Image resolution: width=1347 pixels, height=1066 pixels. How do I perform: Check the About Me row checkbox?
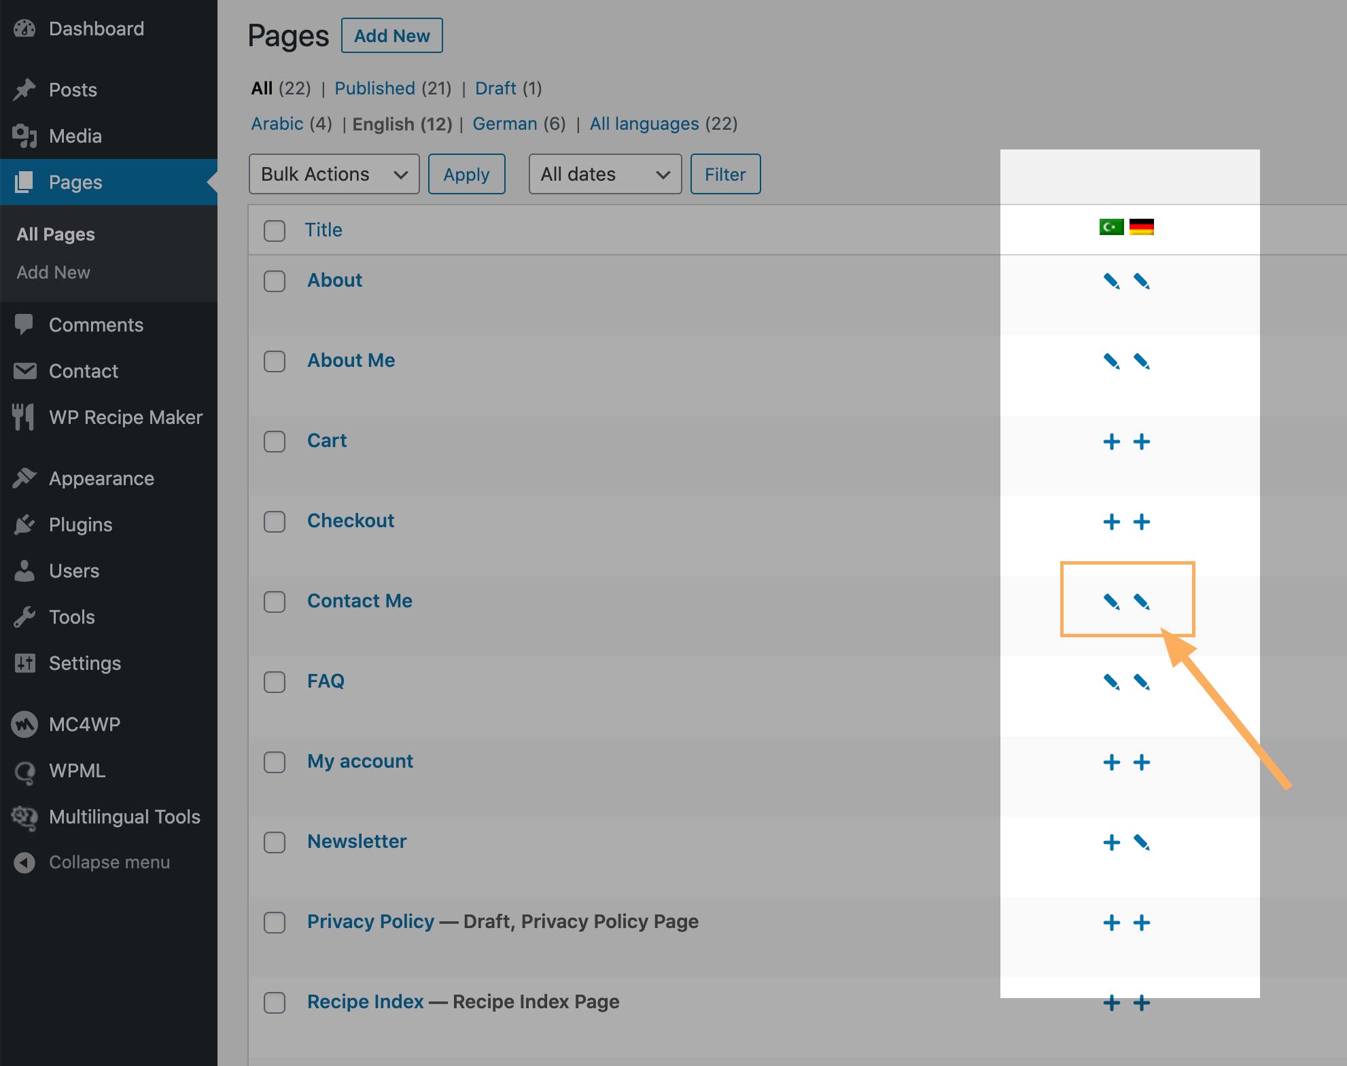point(275,361)
